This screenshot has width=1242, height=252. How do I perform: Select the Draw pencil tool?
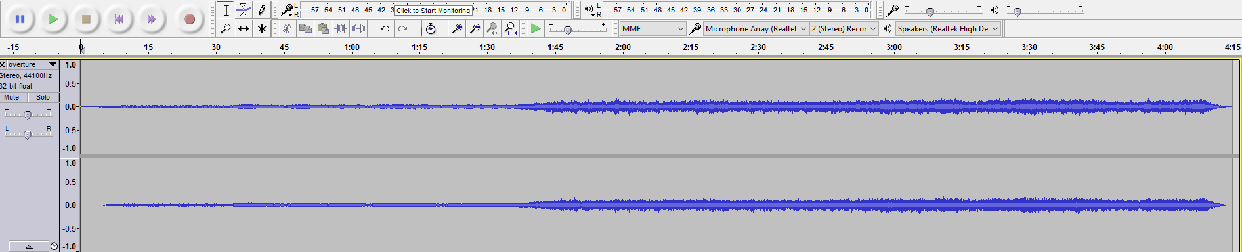tap(262, 10)
